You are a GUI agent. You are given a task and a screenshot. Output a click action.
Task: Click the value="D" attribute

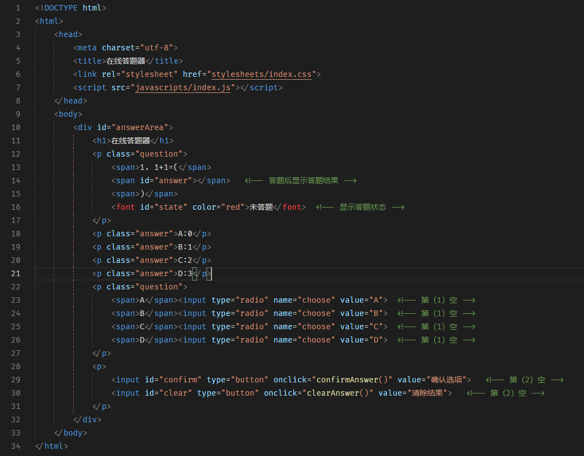361,340
